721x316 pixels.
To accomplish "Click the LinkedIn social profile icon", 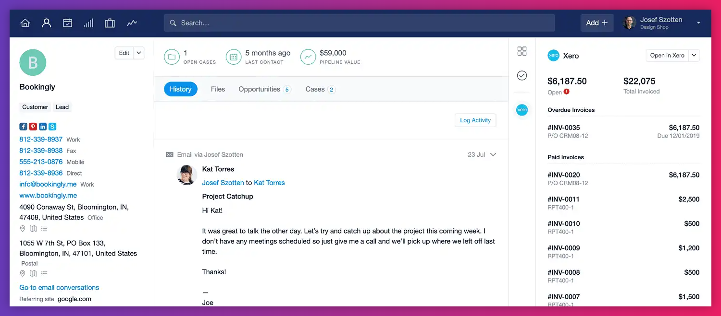I will pyautogui.click(x=43, y=127).
